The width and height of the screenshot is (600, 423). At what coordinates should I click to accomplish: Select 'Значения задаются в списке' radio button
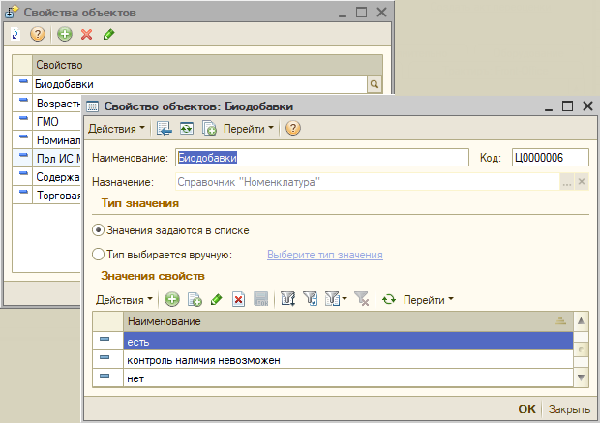[x=98, y=230]
